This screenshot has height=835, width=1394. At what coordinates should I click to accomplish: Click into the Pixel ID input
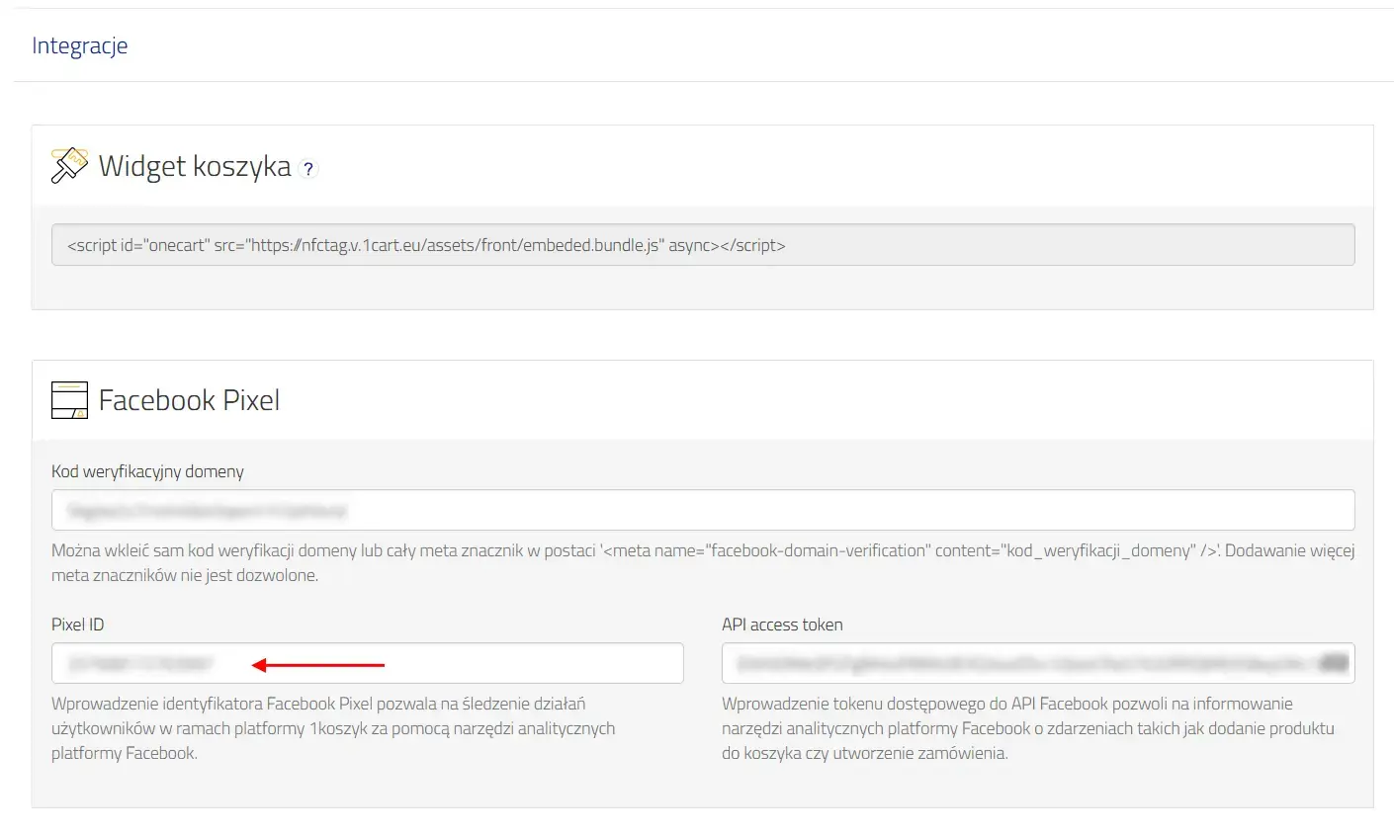[368, 663]
